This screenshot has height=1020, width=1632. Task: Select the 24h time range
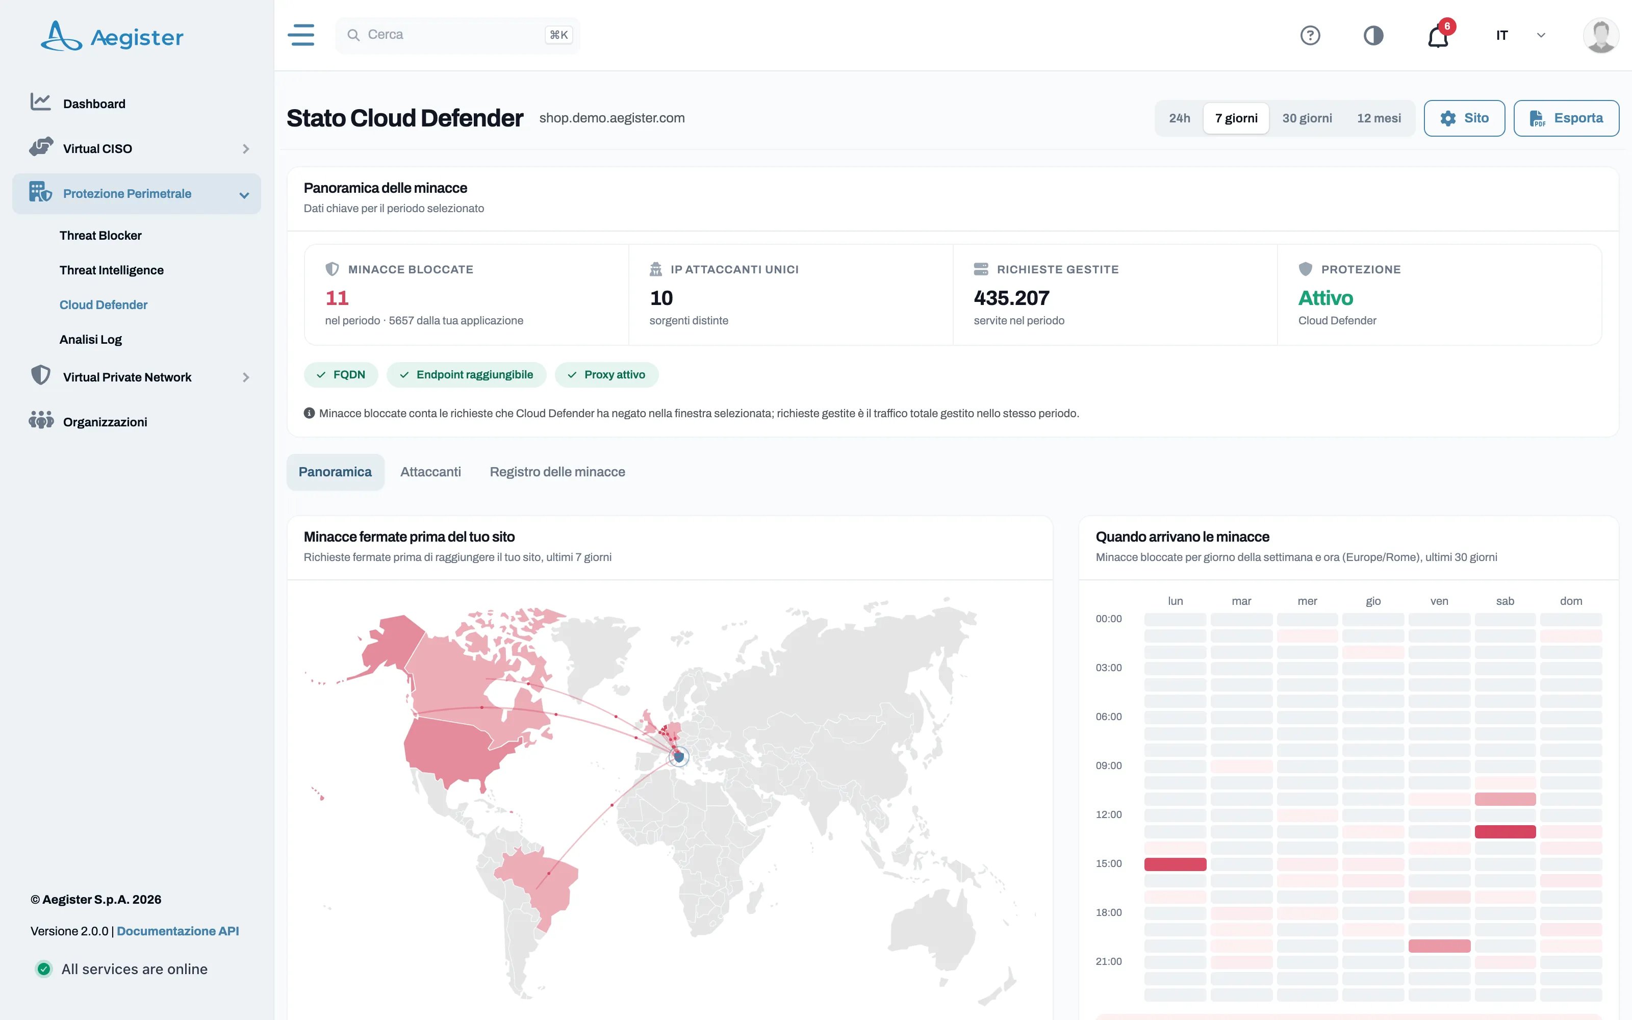(1180, 118)
